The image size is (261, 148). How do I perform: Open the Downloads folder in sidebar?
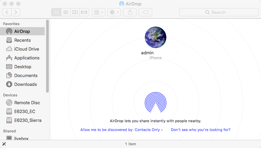(x=25, y=84)
